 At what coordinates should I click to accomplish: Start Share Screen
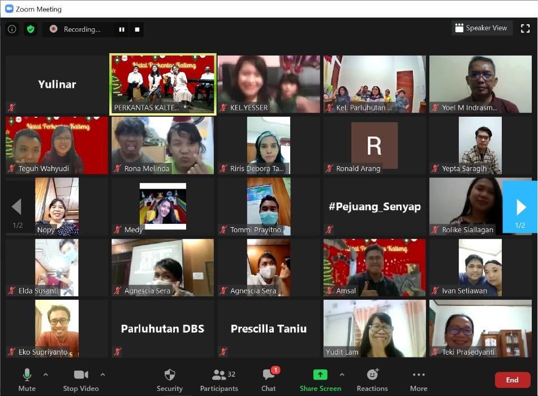point(320,380)
